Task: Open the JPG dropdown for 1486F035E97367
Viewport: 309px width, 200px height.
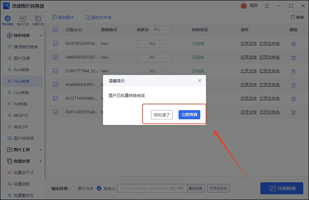Action: point(154,58)
